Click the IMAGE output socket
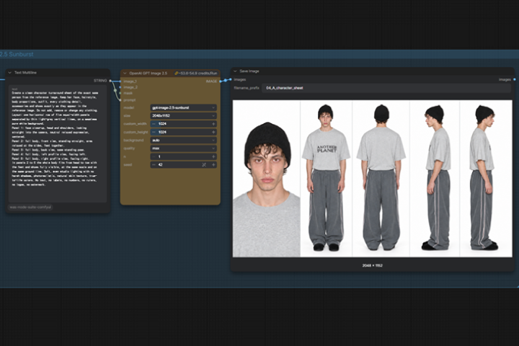Image resolution: width=519 pixels, height=346 pixels. click(221, 81)
